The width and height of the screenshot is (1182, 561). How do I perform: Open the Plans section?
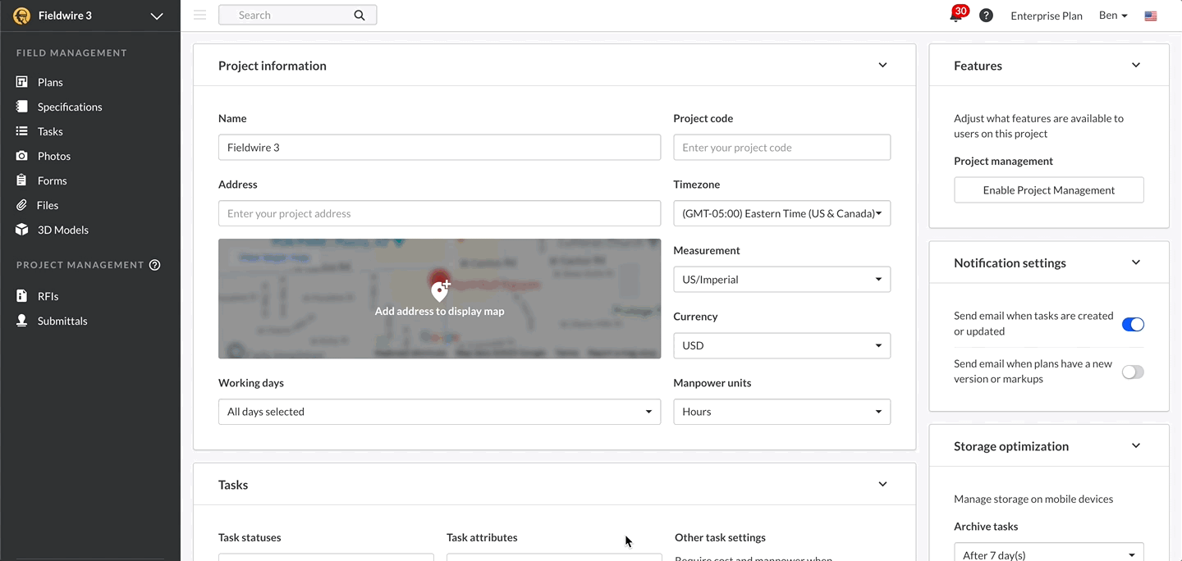(51, 82)
